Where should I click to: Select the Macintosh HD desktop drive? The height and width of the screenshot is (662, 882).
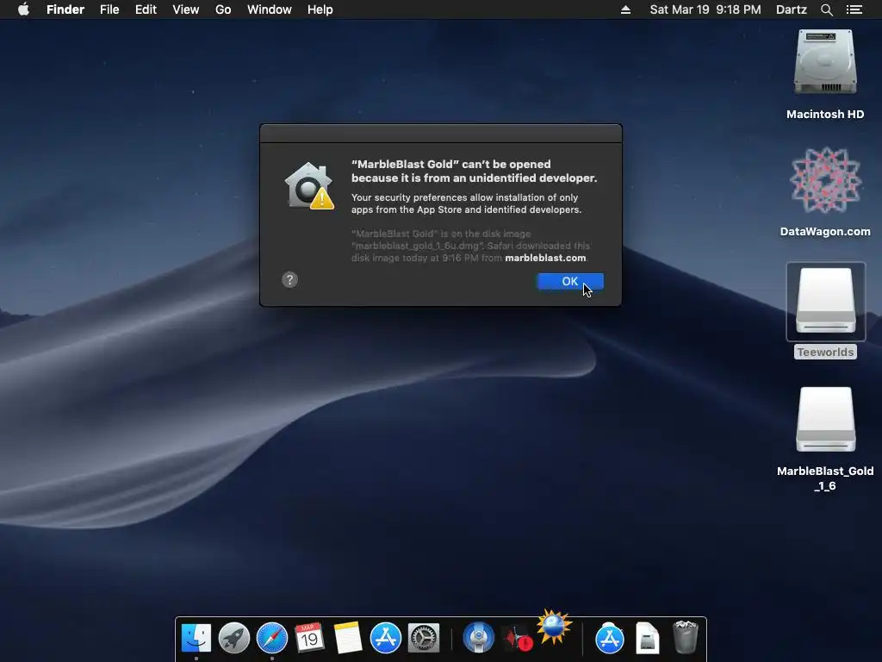[x=825, y=62]
